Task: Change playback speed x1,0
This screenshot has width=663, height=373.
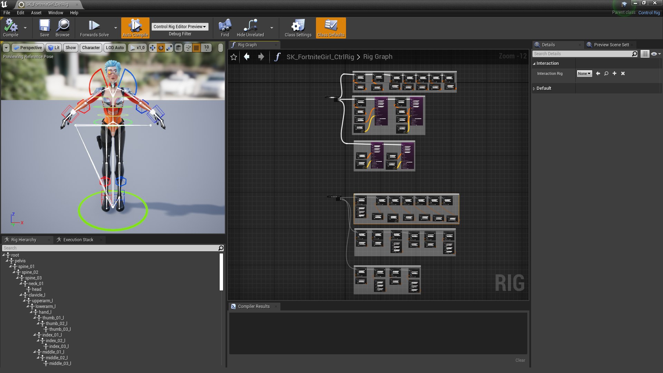Action: [x=137, y=48]
